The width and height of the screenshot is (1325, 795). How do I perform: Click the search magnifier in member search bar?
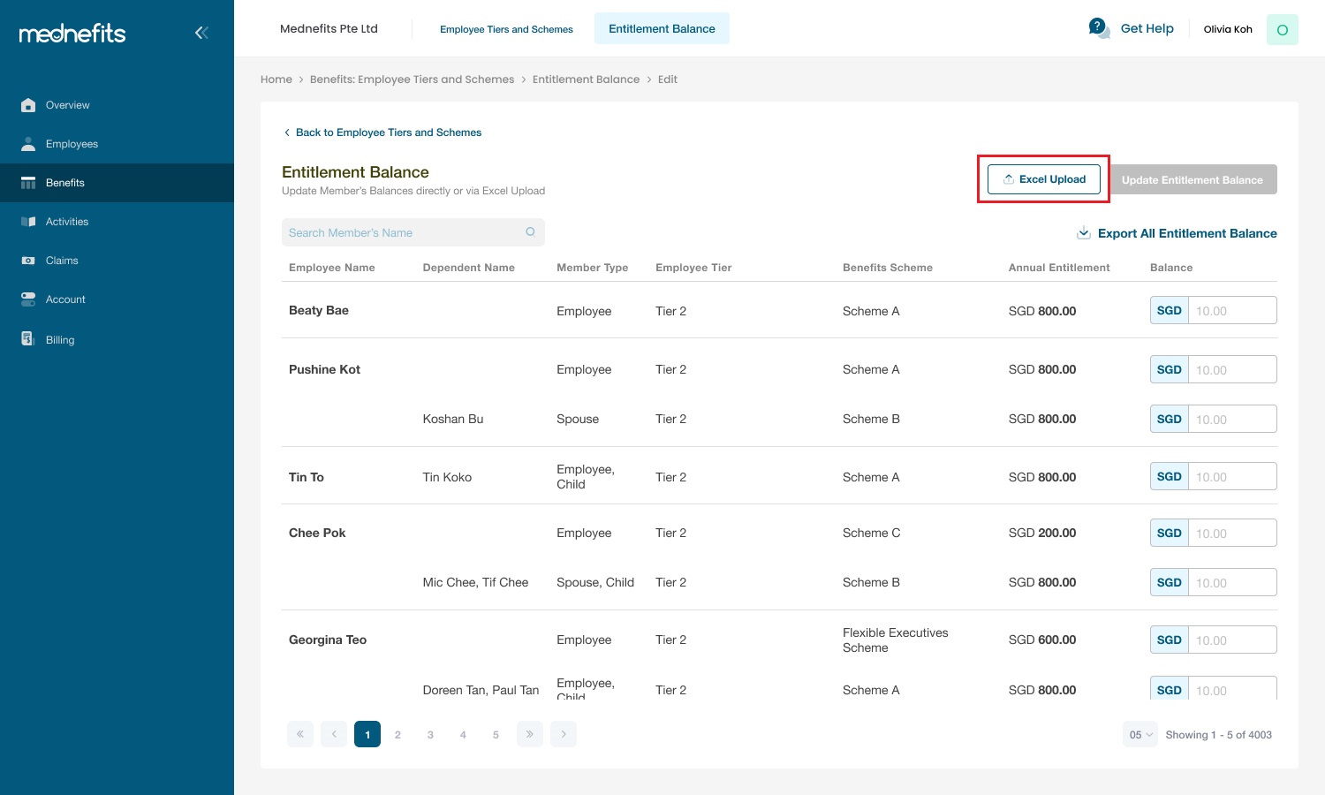tap(530, 231)
